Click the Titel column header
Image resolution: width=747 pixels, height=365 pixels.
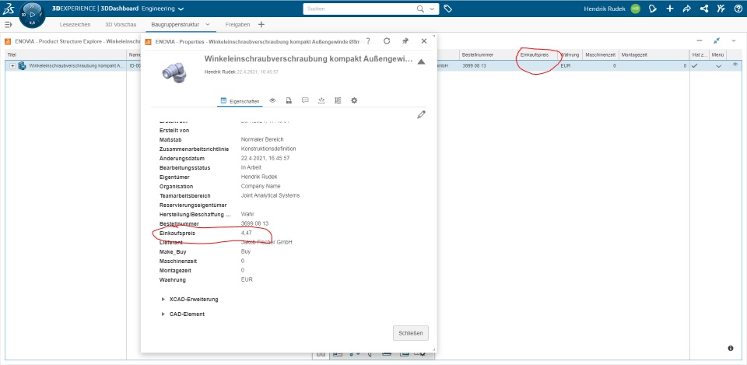(12, 54)
